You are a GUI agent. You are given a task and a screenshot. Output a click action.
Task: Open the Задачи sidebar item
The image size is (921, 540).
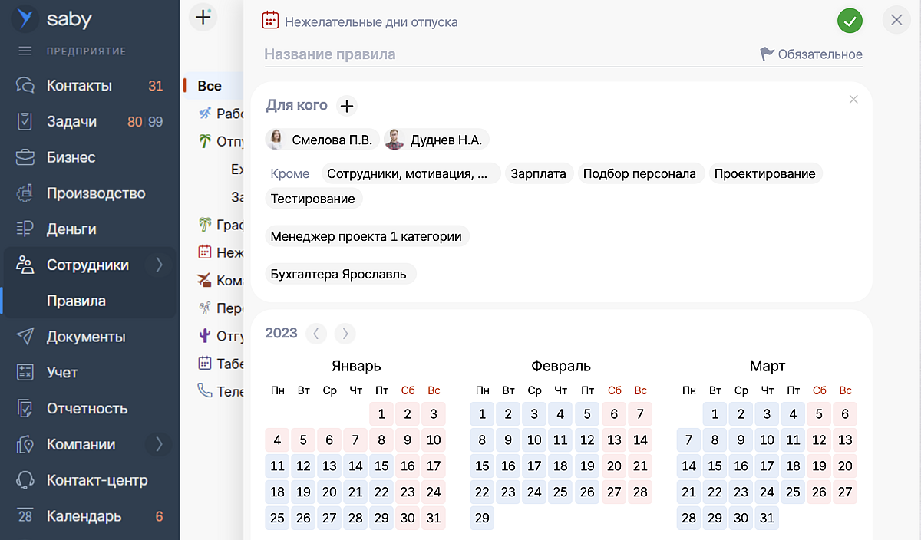coord(71,121)
